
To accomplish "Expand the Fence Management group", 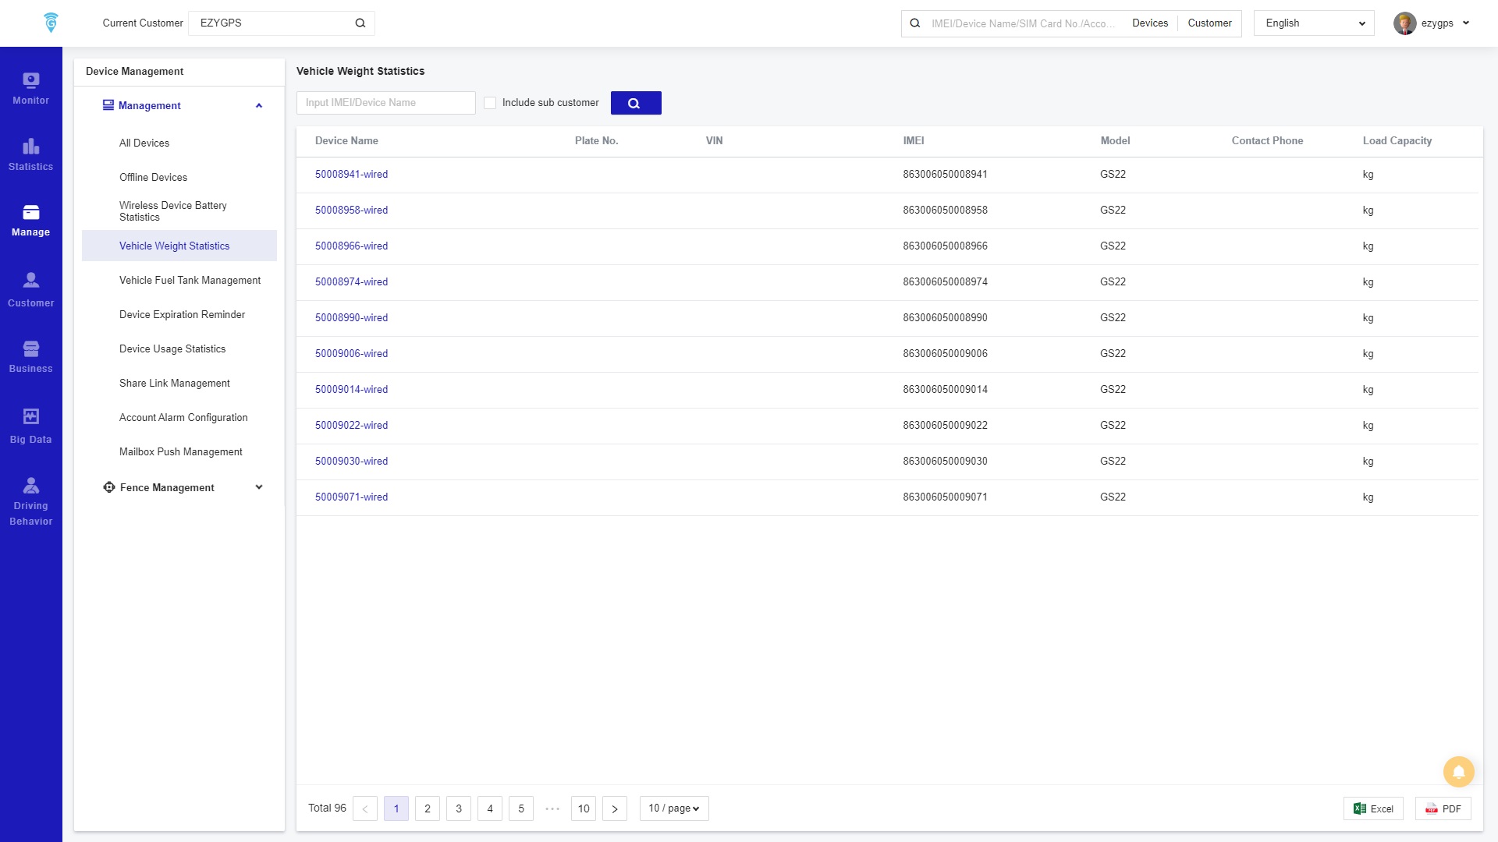I will (182, 487).
